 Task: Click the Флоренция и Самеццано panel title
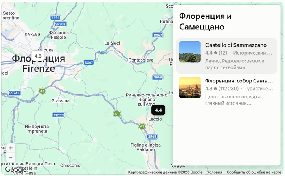[x=205, y=21]
